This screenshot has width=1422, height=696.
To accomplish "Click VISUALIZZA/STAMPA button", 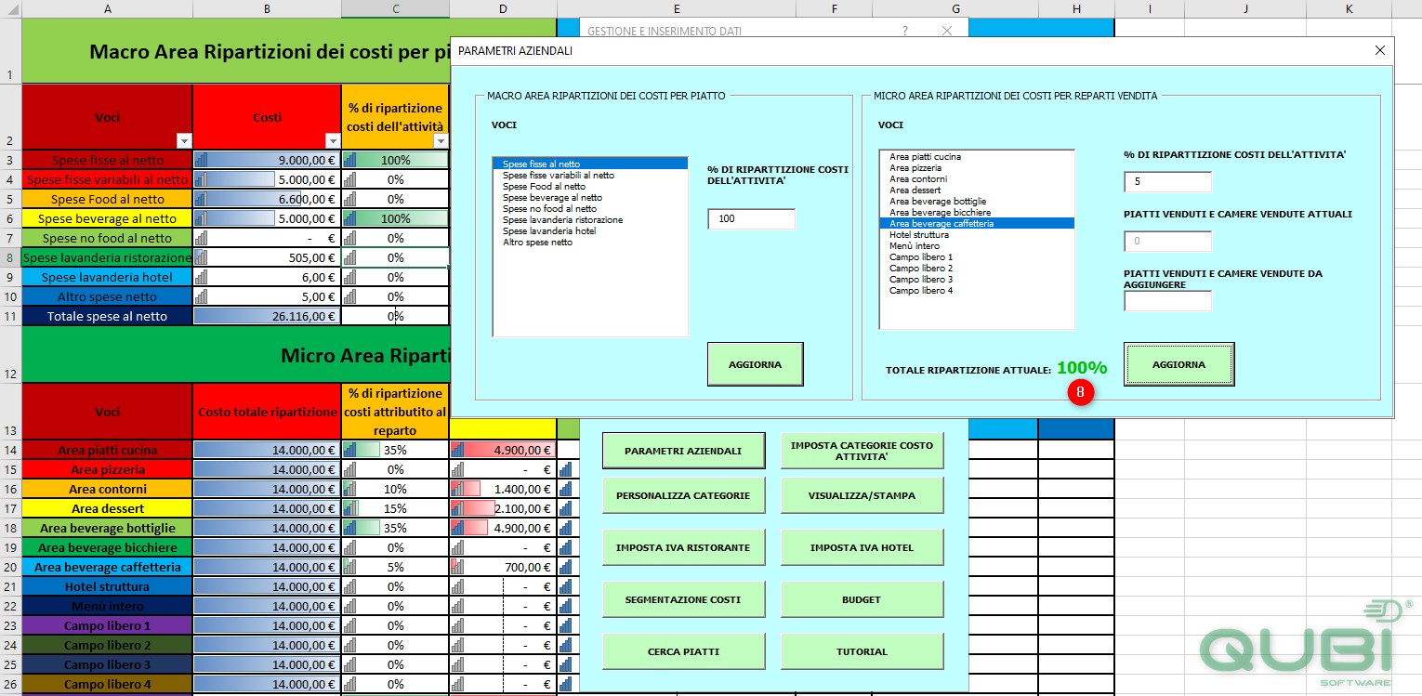I will 862,495.
